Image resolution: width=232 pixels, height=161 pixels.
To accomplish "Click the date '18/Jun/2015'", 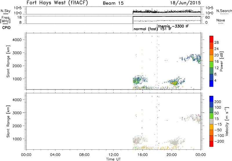I will [x=186, y=3].
